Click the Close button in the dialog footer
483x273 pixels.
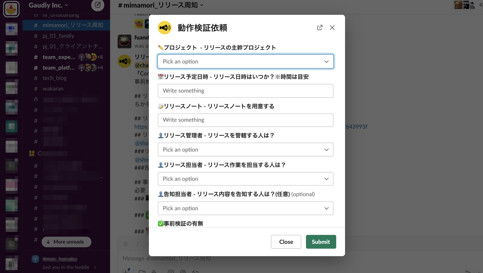point(286,242)
